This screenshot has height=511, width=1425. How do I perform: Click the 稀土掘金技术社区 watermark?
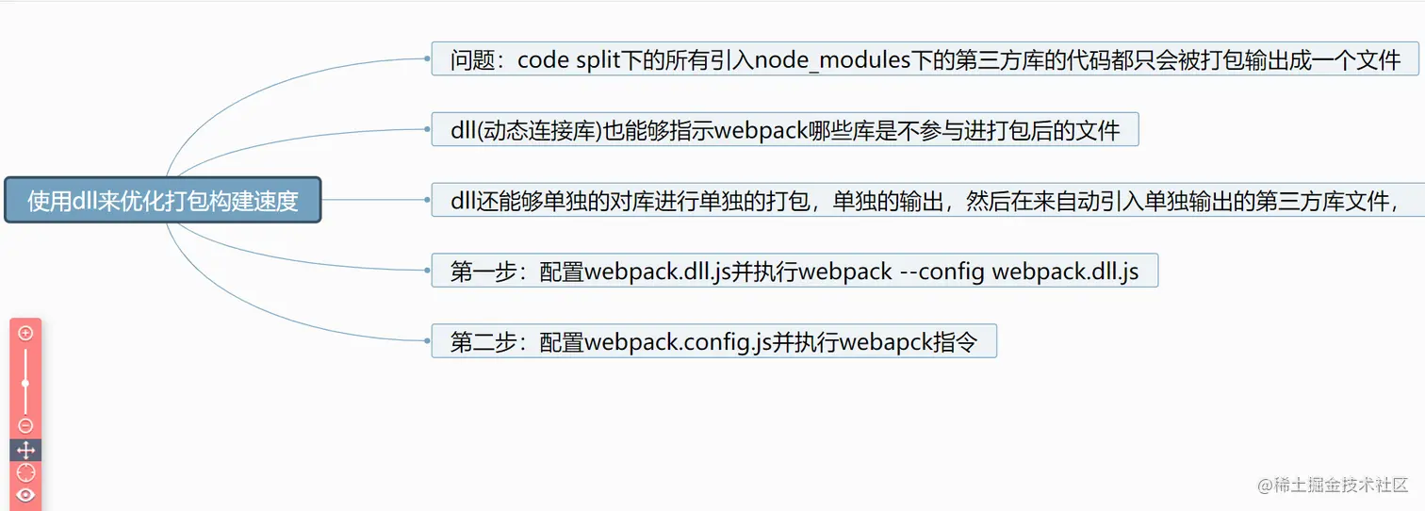[x=1333, y=484]
